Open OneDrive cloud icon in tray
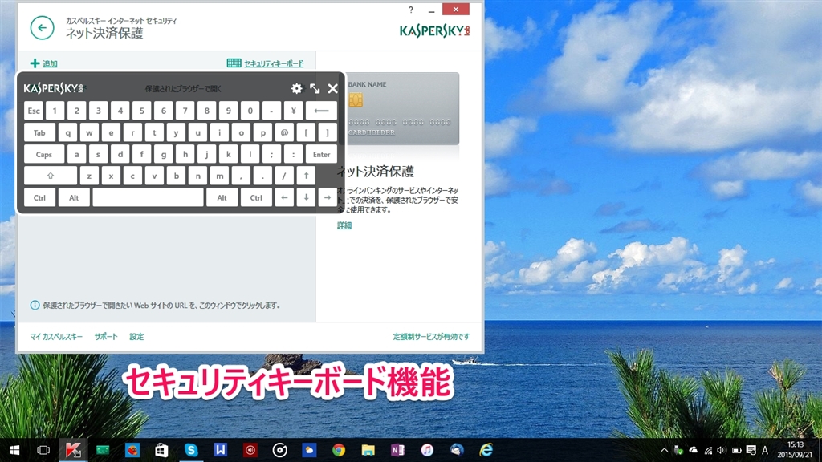Image resolution: width=822 pixels, height=462 pixels. pos(694,451)
